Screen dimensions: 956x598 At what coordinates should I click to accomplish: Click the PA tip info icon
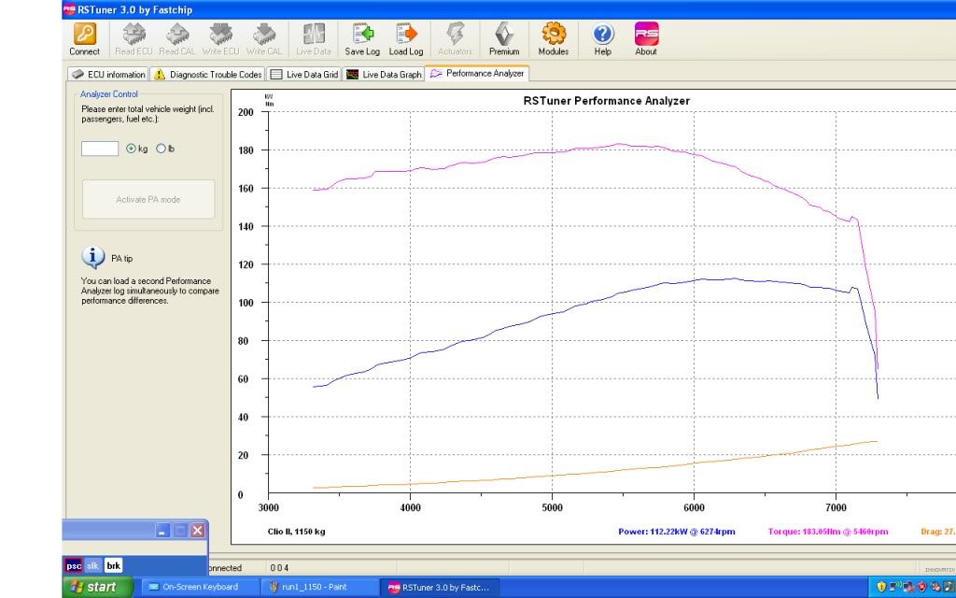point(92,258)
